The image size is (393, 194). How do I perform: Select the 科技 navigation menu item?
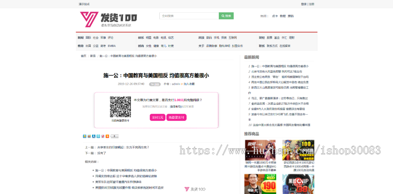tap(201, 38)
